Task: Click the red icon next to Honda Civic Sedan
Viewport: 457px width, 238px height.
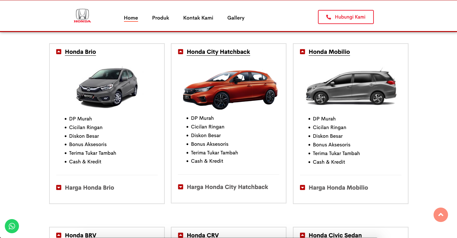Action: pos(303,235)
